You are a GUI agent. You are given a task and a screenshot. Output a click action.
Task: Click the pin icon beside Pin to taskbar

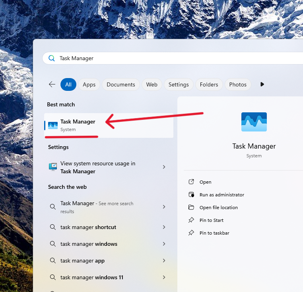191,233
